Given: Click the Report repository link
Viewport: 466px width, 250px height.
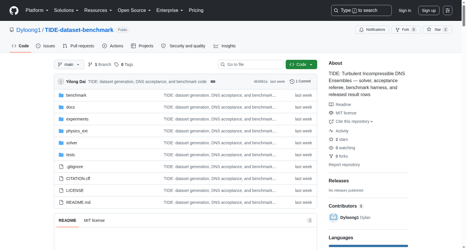Looking at the screenshot, I should point(344,165).
